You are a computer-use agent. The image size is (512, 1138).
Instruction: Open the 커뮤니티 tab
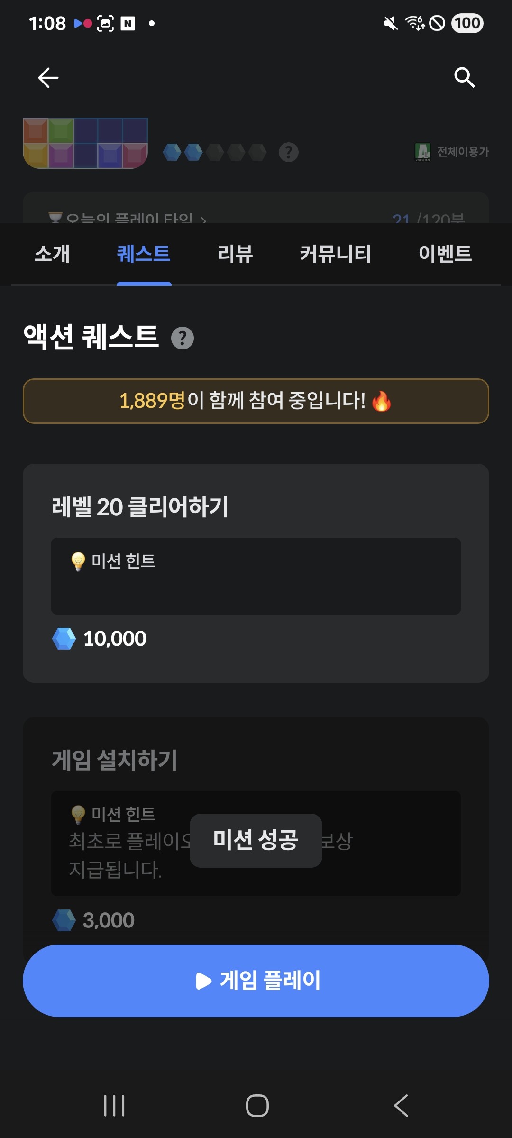click(x=335, y=254)
